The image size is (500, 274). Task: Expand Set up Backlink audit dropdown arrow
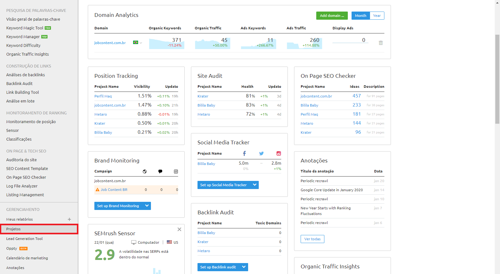coord(244,267)
